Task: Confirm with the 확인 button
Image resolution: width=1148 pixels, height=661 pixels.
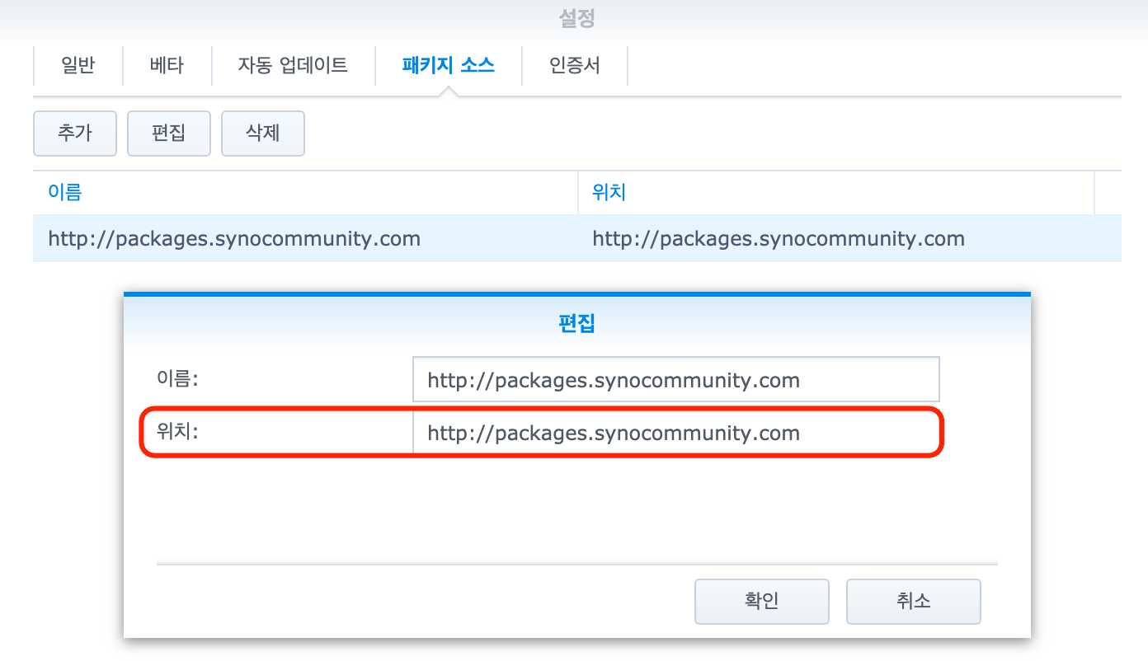Action: pos(762,602)
